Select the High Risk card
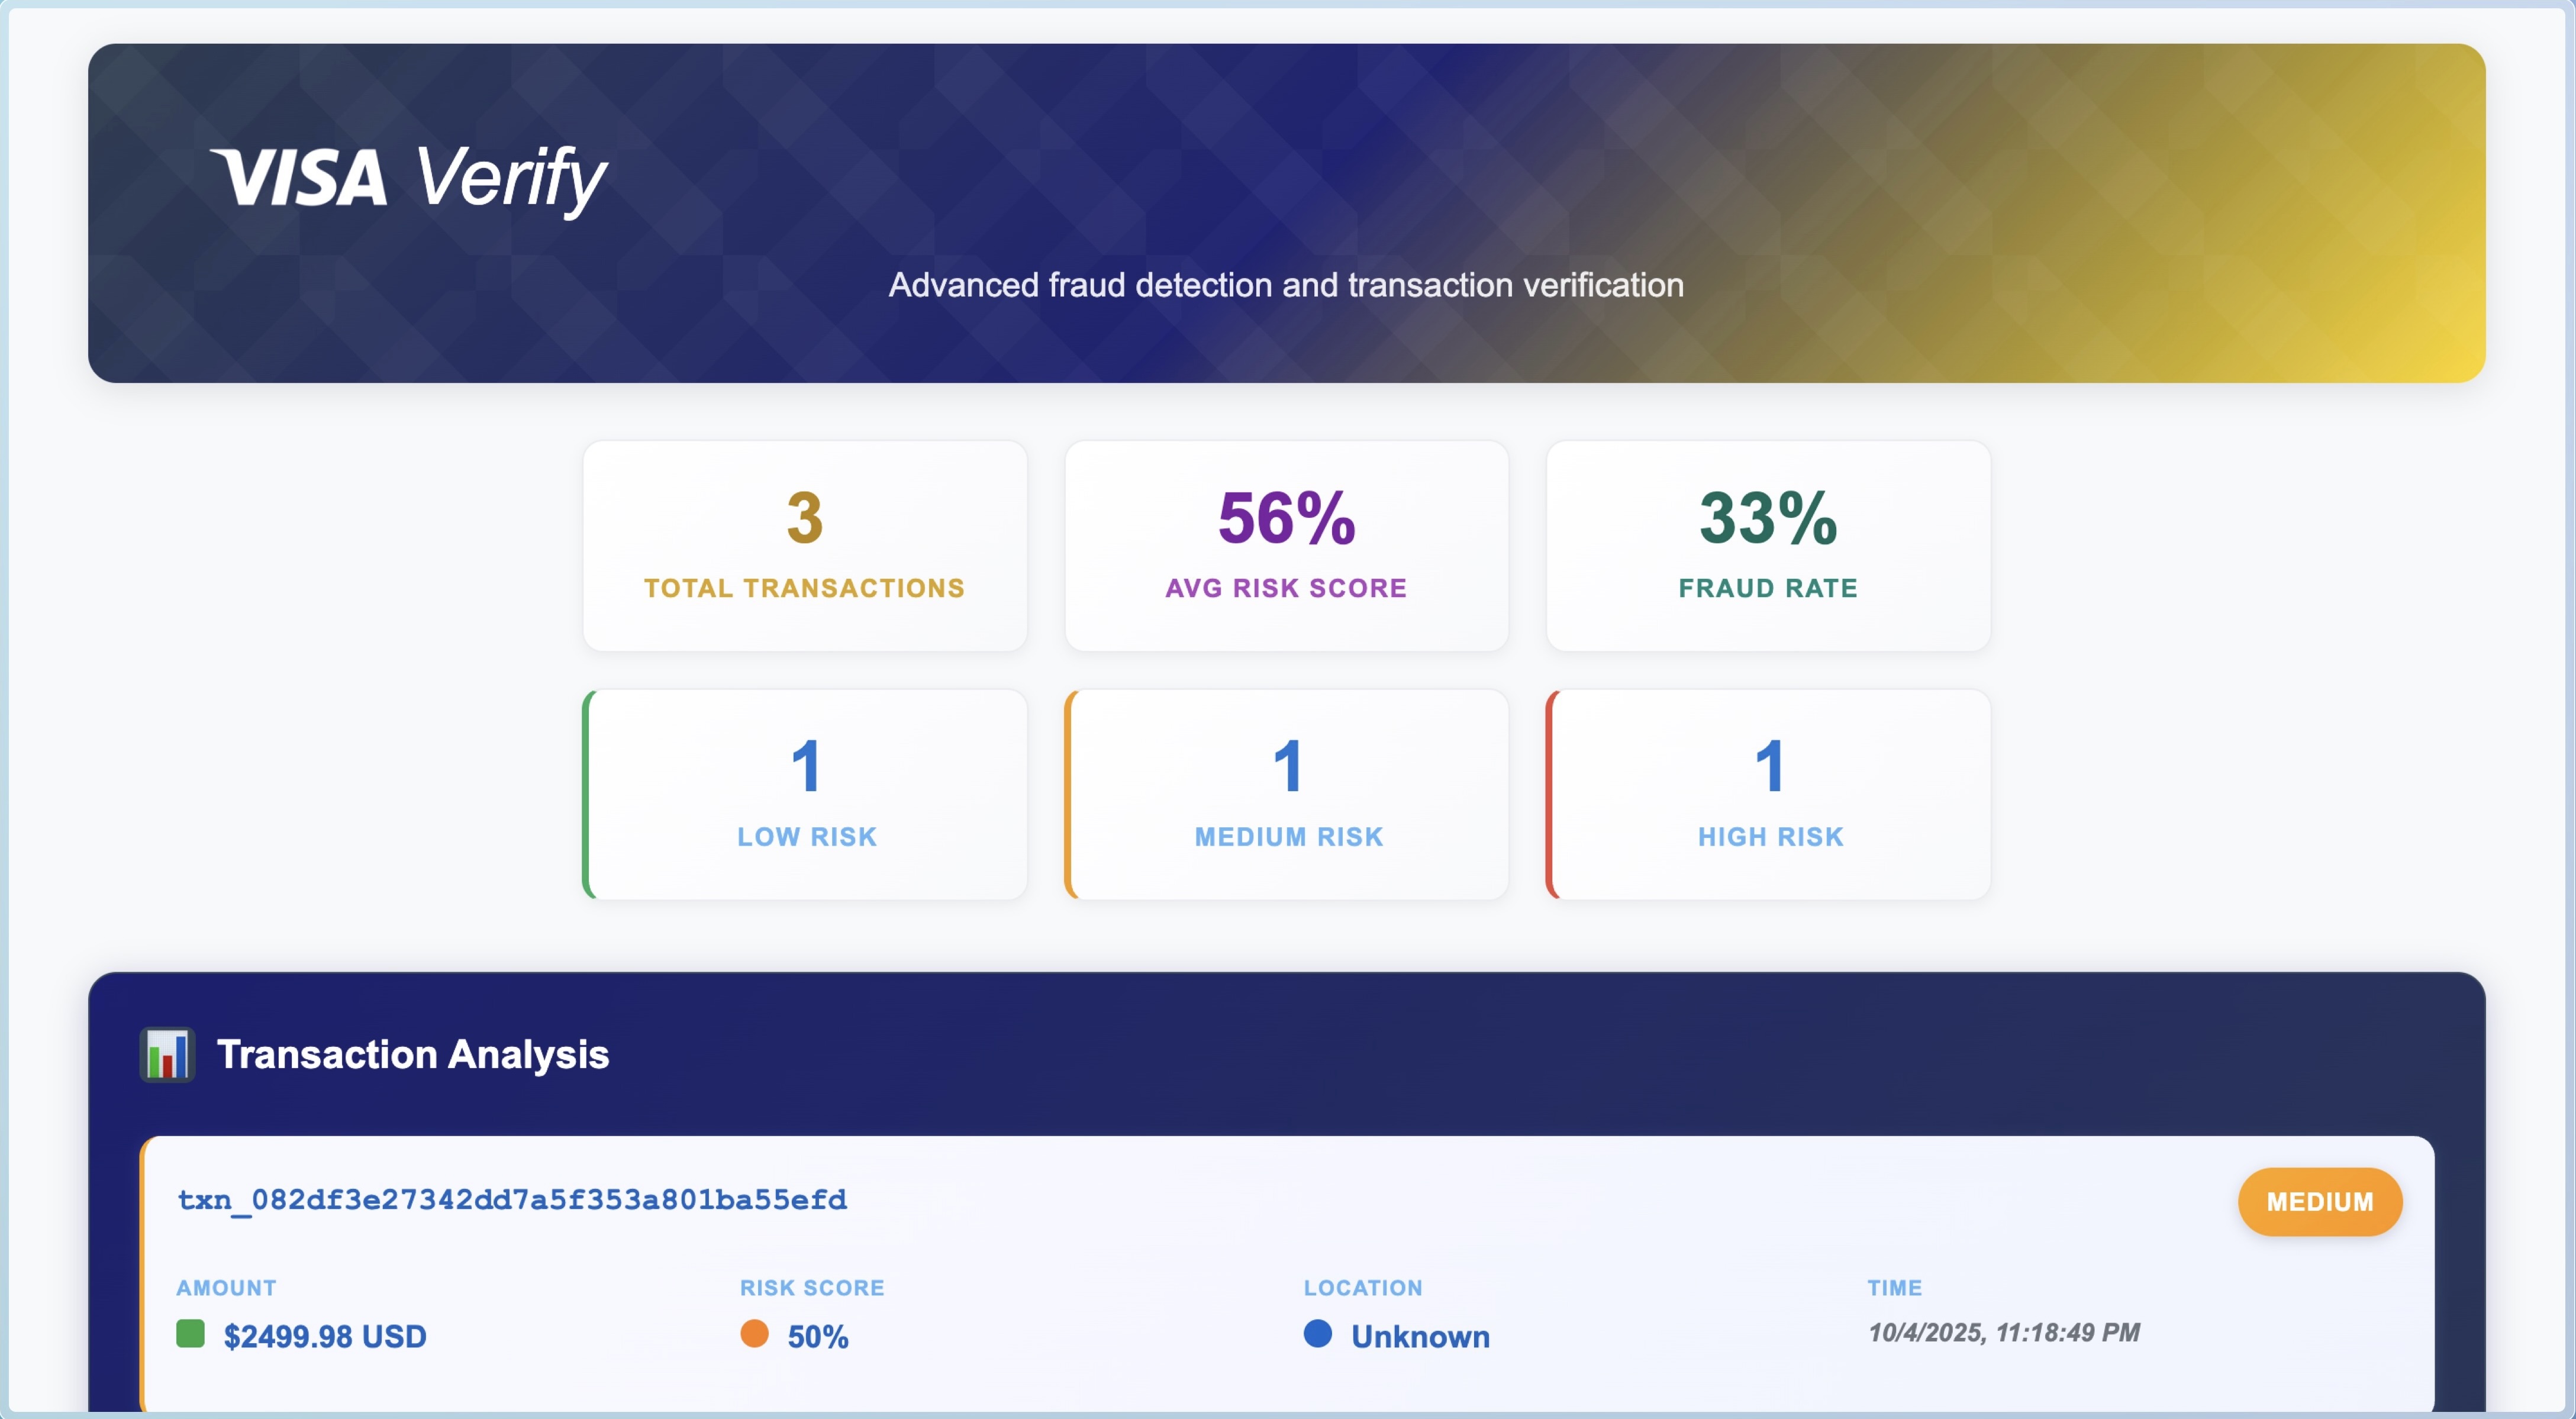The image size is (2576, 1419). [x=1769, y=794]
